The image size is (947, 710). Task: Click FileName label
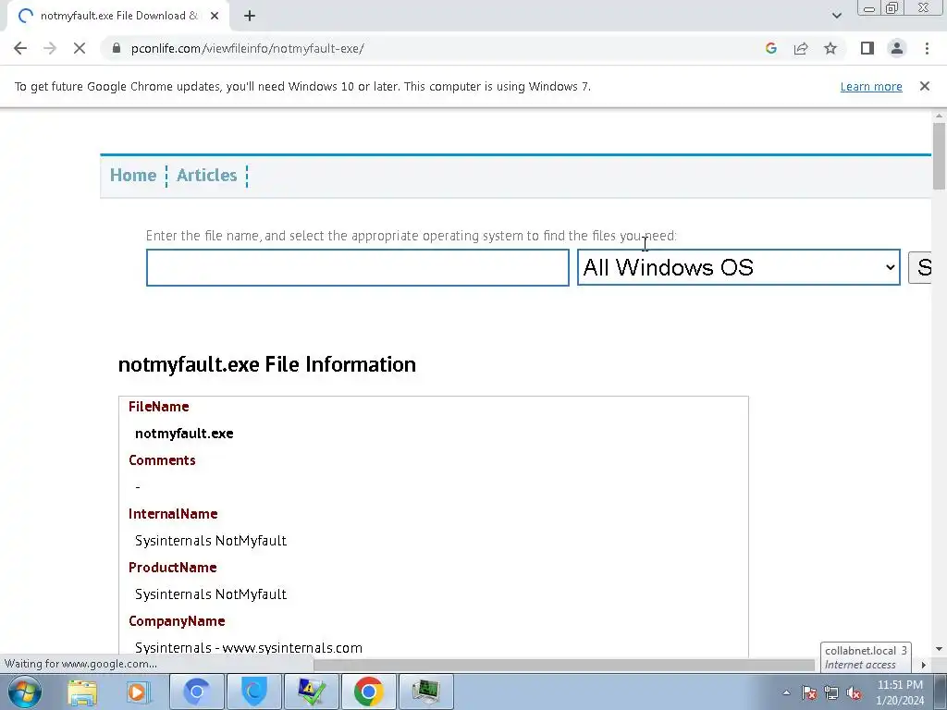[159, 407]
